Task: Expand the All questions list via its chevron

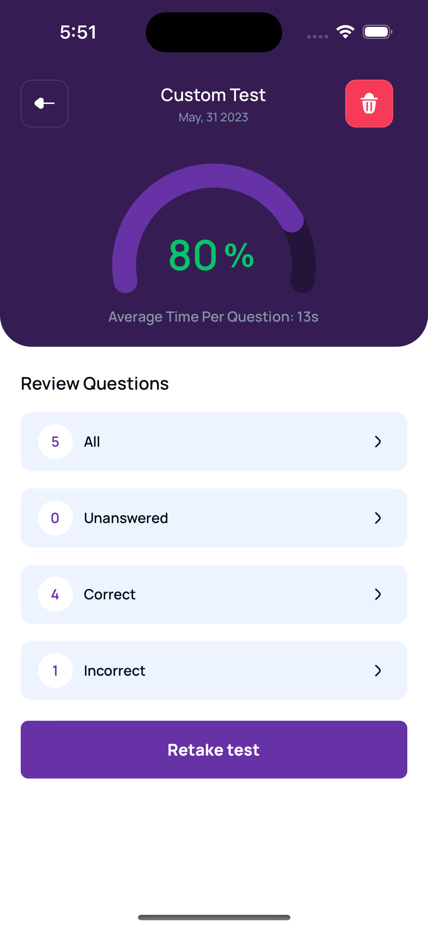Action: (378, 442)
